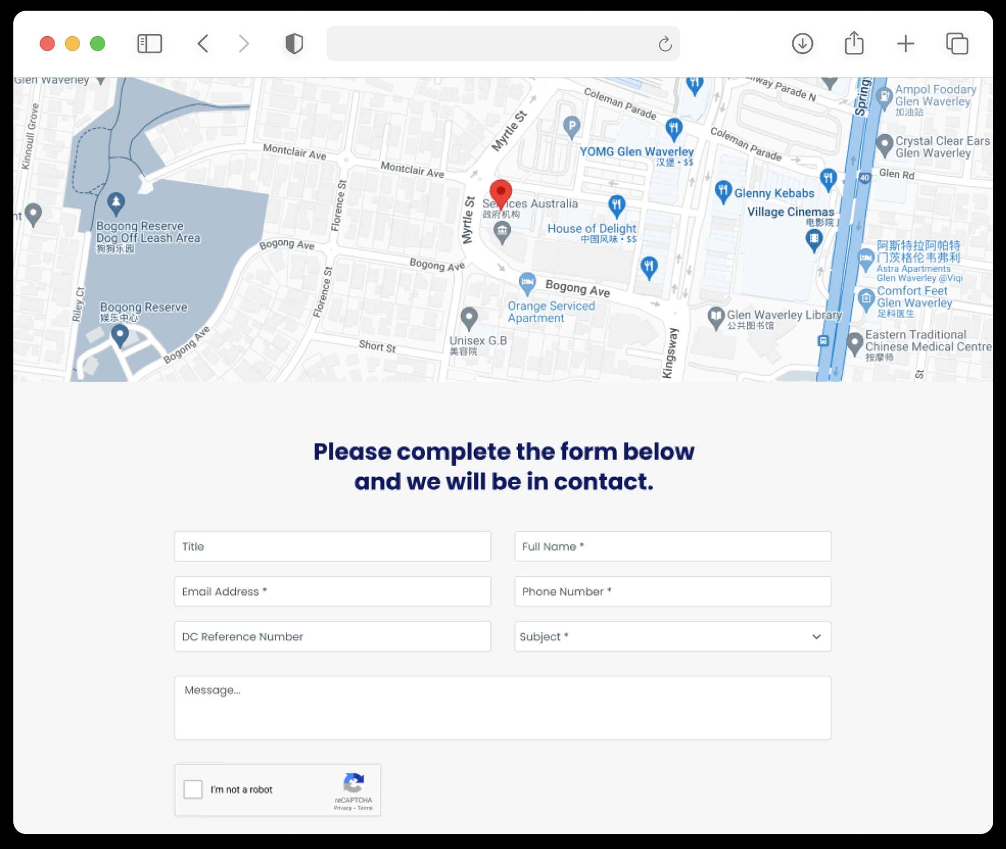Reload the current page
Screen dimensions: 1006x849
click(x=665, y=43)
